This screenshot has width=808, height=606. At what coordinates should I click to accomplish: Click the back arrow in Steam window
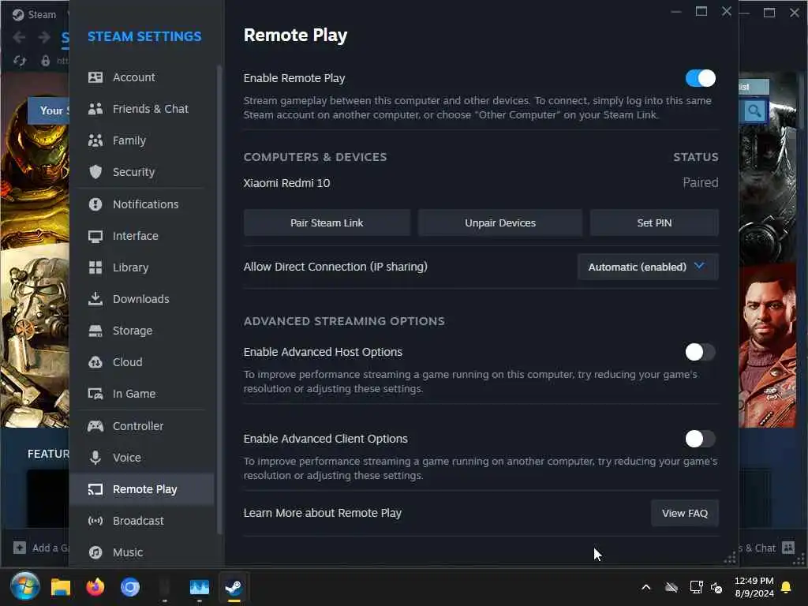click(x=20, y=37)
